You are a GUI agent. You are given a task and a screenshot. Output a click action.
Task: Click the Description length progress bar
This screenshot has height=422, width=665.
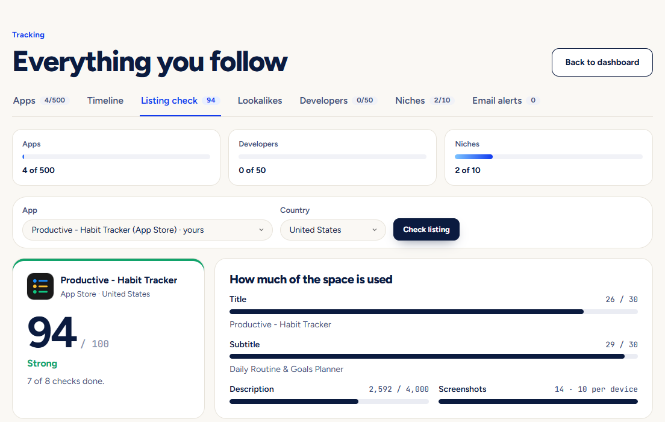pos(329,401)
